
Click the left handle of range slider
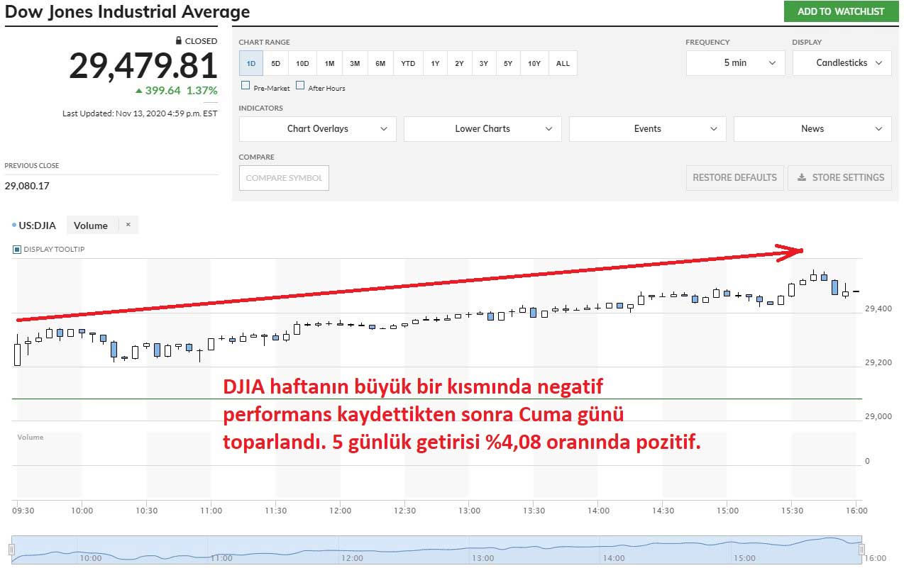(11, 550)
